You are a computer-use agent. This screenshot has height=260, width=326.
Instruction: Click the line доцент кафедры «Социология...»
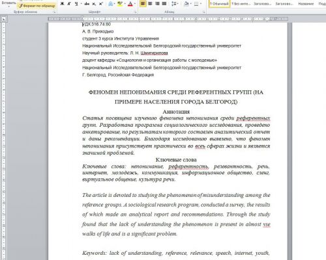coord(149,60)
